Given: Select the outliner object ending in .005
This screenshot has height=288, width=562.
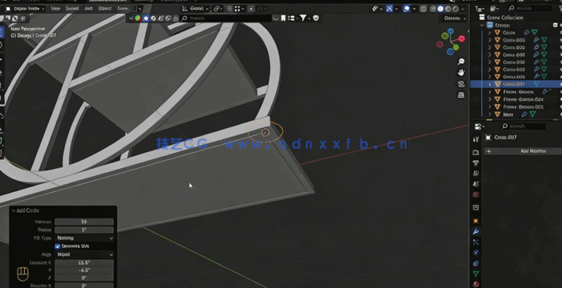Looking at the screenshot, I should coord(524,106).
